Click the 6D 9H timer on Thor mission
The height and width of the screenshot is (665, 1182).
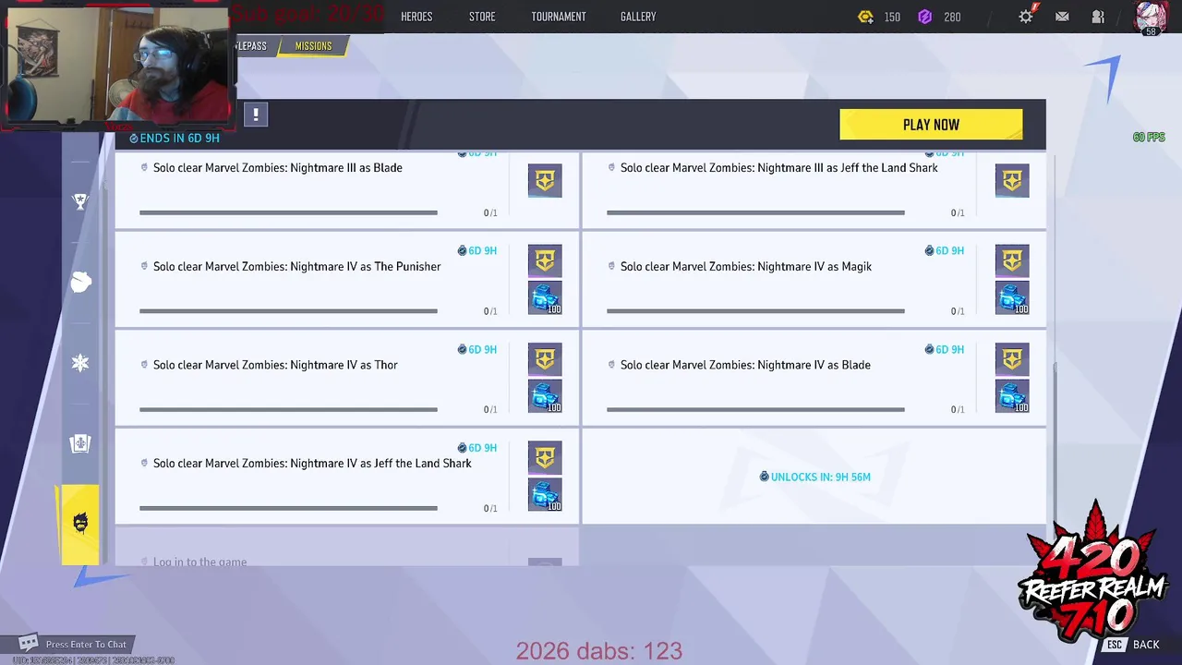pyautogui.click(x=476, y=349)
